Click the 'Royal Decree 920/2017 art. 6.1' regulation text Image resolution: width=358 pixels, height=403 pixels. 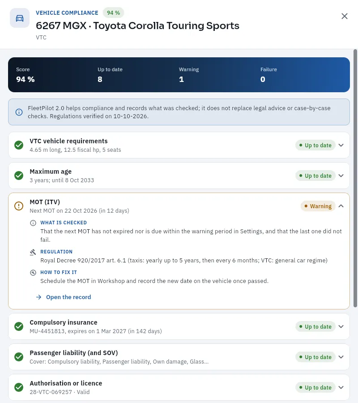[83, 260]
